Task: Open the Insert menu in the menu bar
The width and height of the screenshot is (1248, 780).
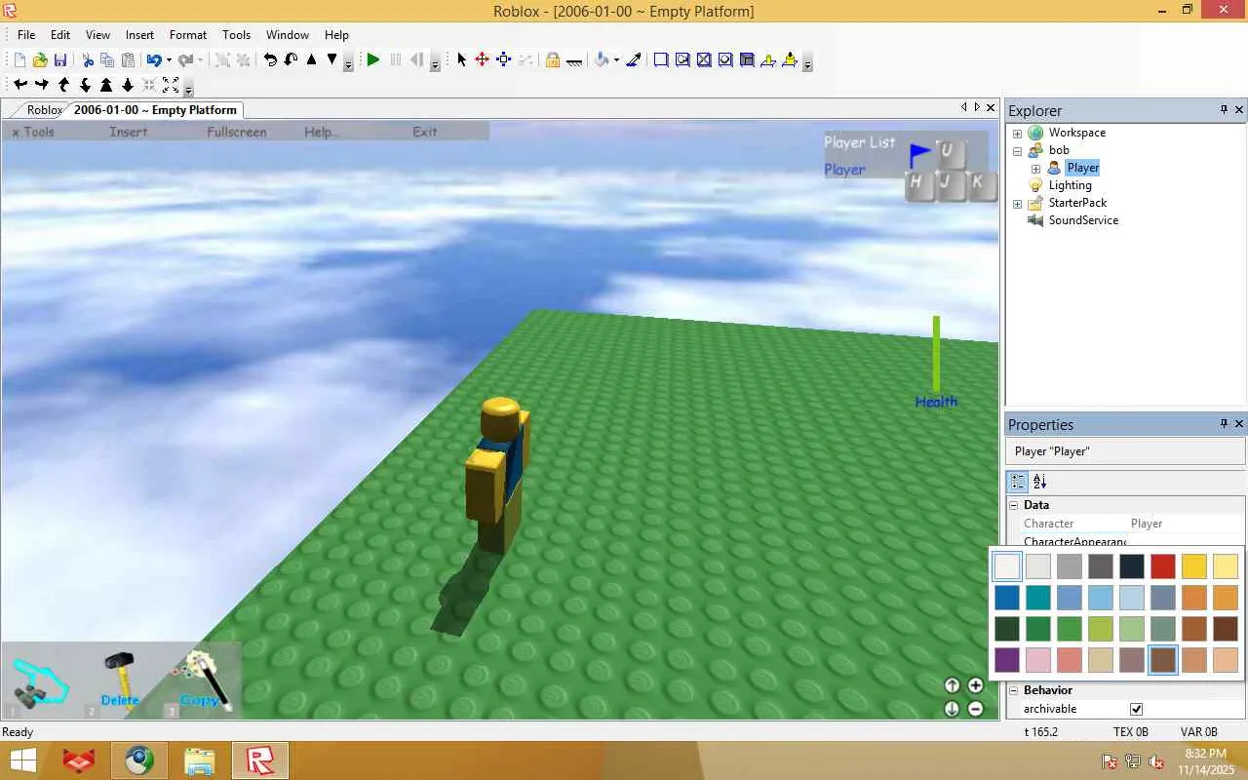Action: click(139, 34)
